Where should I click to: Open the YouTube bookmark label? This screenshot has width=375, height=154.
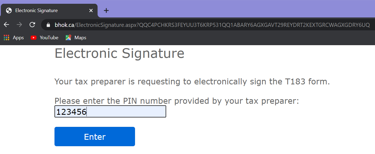[x=49, y=38]
